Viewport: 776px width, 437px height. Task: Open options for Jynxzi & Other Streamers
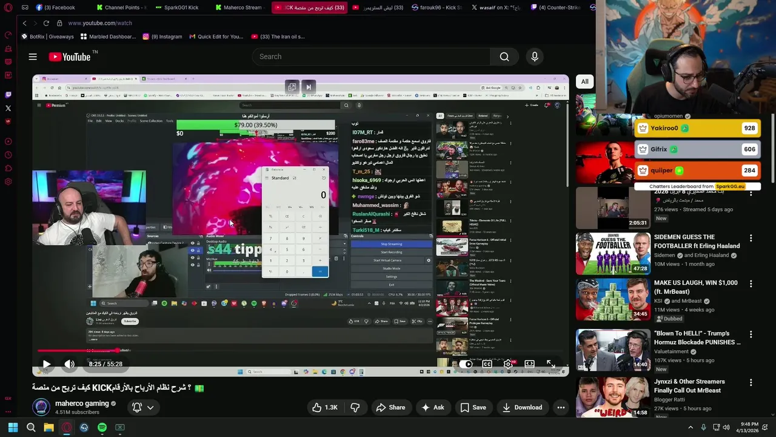tap(751, 382)
